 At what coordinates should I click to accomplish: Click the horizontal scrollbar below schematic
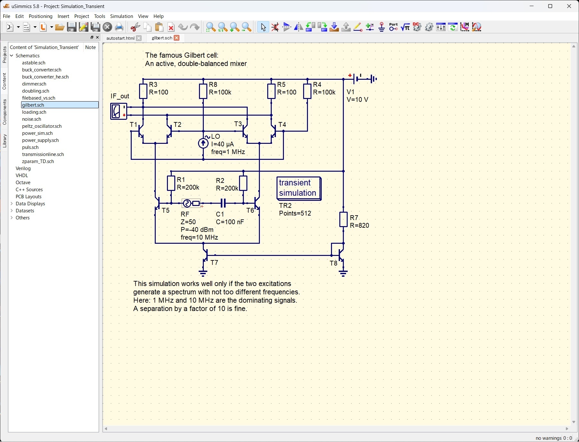pos(336,429)
